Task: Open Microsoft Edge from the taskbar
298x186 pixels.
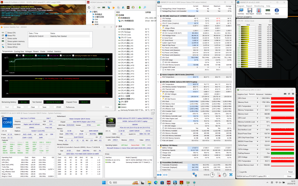Action: point(156,183)
